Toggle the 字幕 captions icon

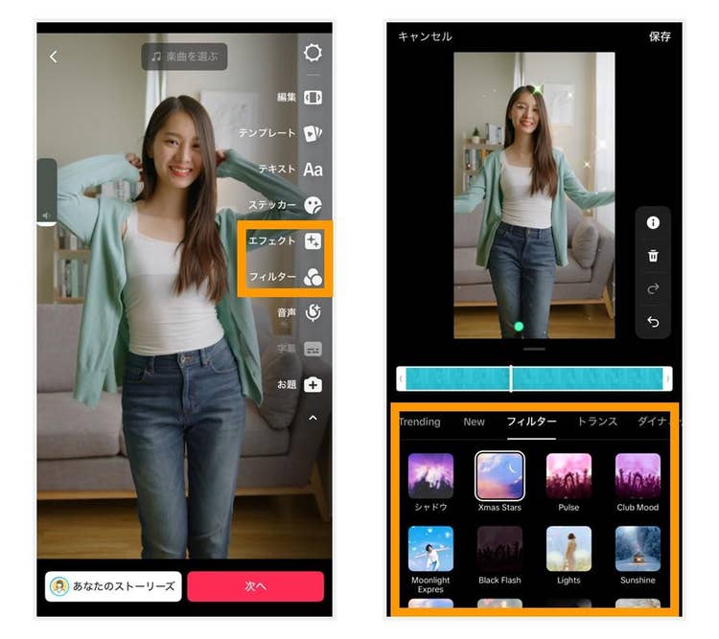[x=313, y=349]
